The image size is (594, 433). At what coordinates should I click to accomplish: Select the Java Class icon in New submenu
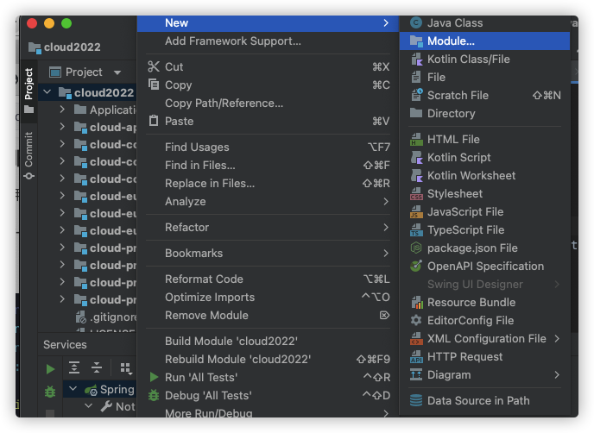416,23
